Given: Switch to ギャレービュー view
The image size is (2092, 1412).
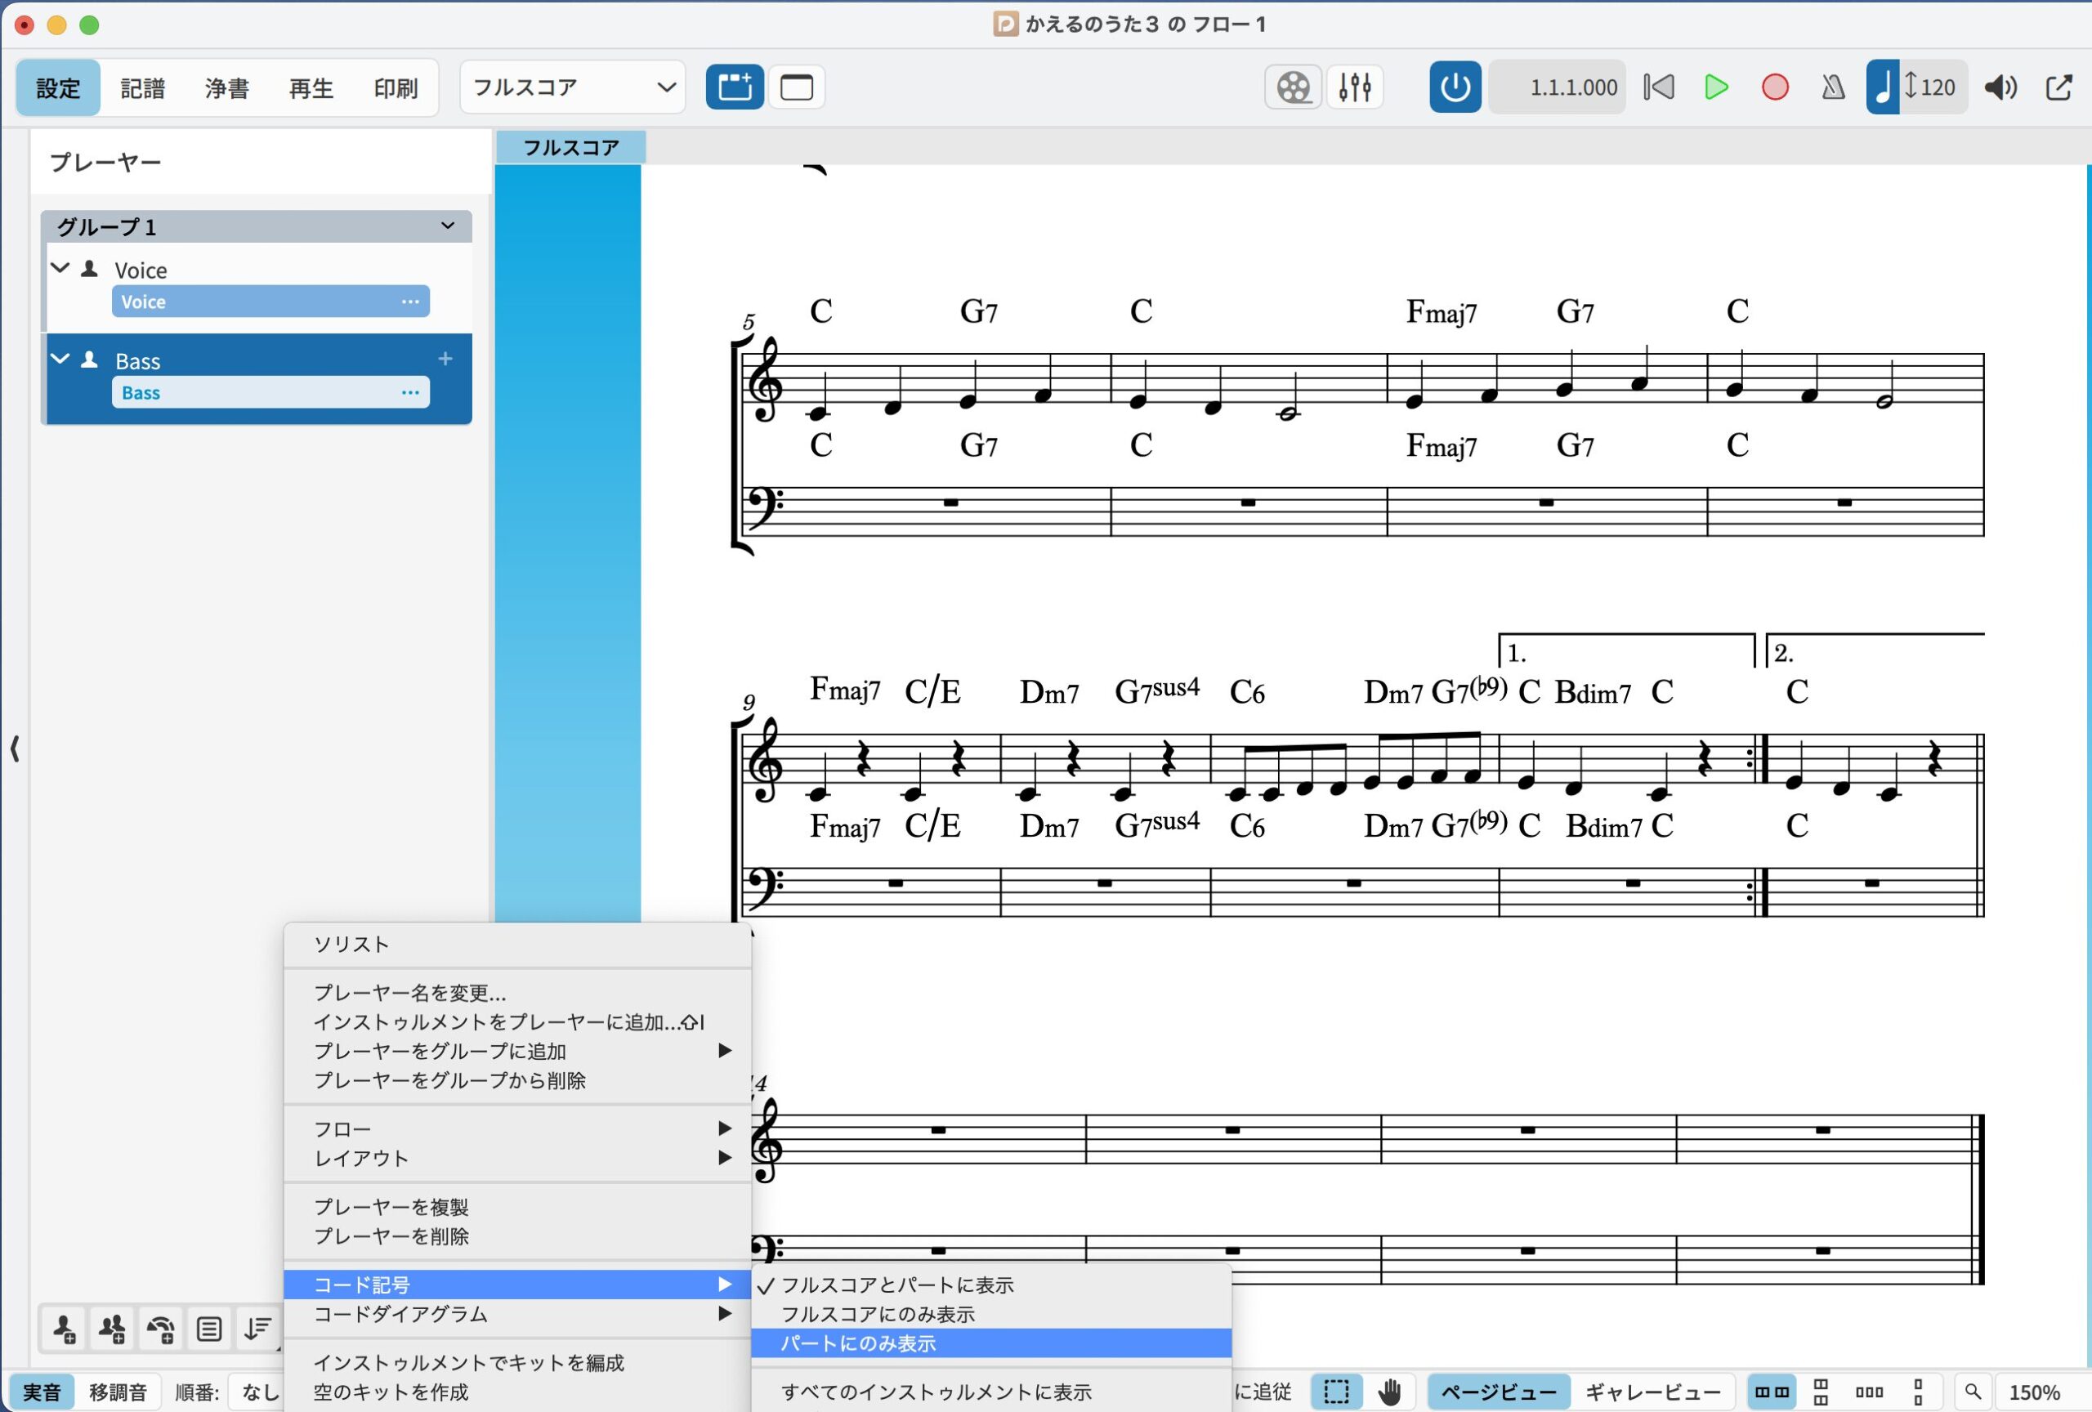Looking at the screenshot, I should 1652,1392.
